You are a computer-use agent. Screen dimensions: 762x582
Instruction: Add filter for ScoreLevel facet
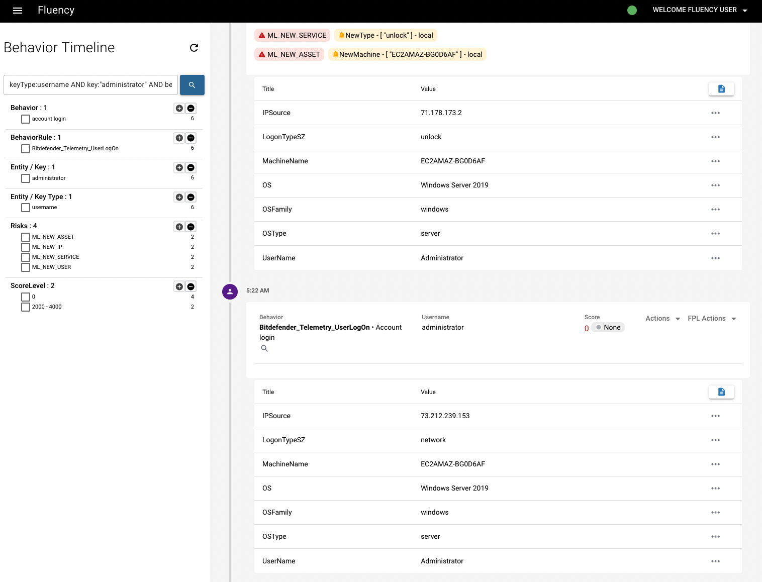tap(179, 286)
